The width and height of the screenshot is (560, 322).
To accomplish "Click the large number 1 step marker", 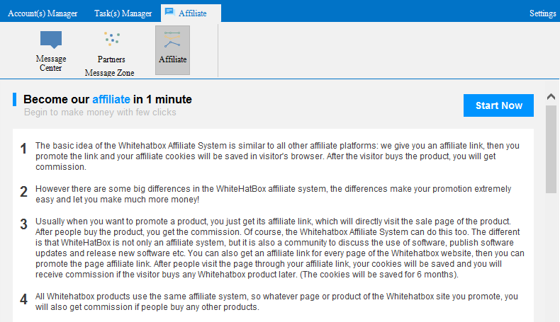I will click(x=23, y=149).
